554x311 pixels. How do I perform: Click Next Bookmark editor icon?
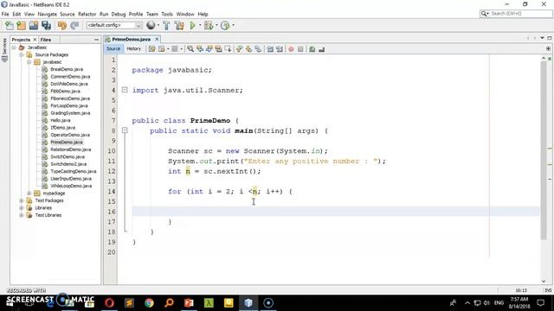pyautogui.click(x=248, y=49)
